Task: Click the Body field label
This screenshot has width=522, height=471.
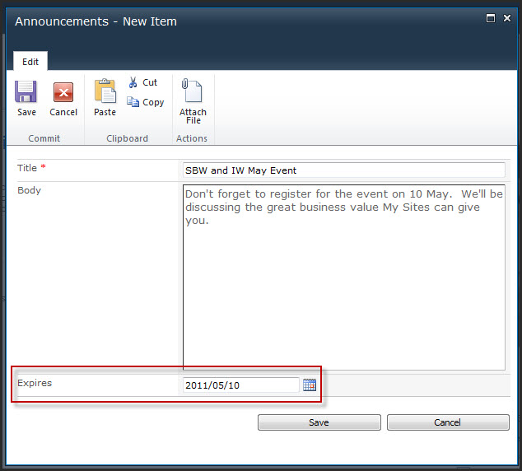Action: click(x=29, y=190)
